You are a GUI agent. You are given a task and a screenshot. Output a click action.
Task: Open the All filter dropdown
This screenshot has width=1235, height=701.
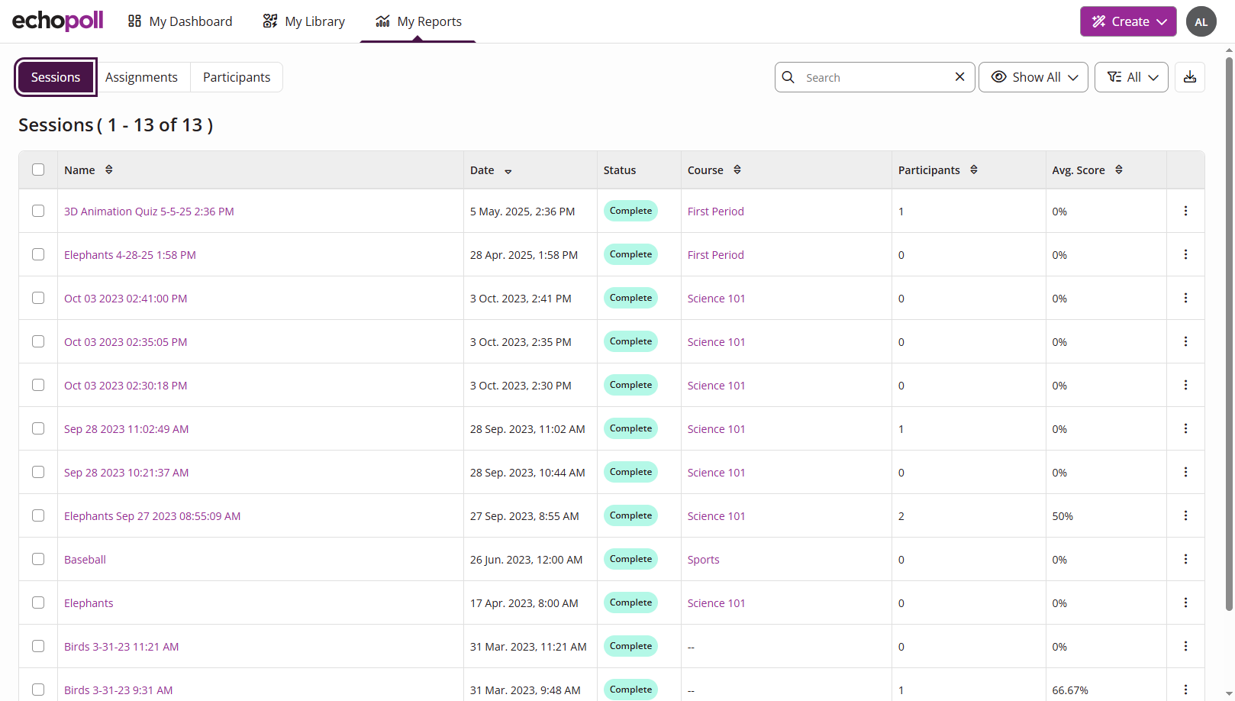coord(1131,77)
